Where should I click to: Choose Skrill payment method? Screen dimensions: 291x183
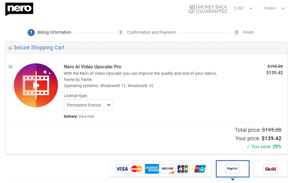tap(270, 169)
